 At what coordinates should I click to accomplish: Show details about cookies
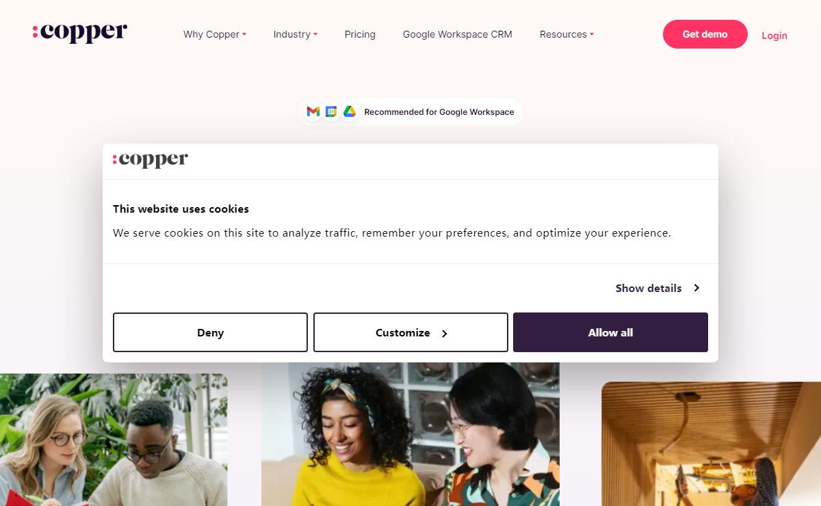(657, 288)
